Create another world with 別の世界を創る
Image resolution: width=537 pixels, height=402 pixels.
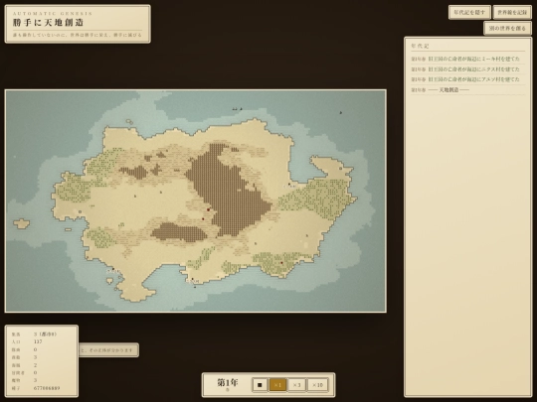tap(507, 28)
